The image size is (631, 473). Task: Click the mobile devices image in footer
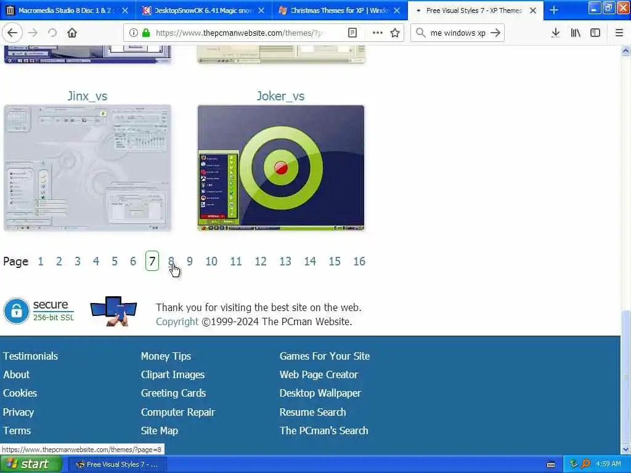(113, 310)
